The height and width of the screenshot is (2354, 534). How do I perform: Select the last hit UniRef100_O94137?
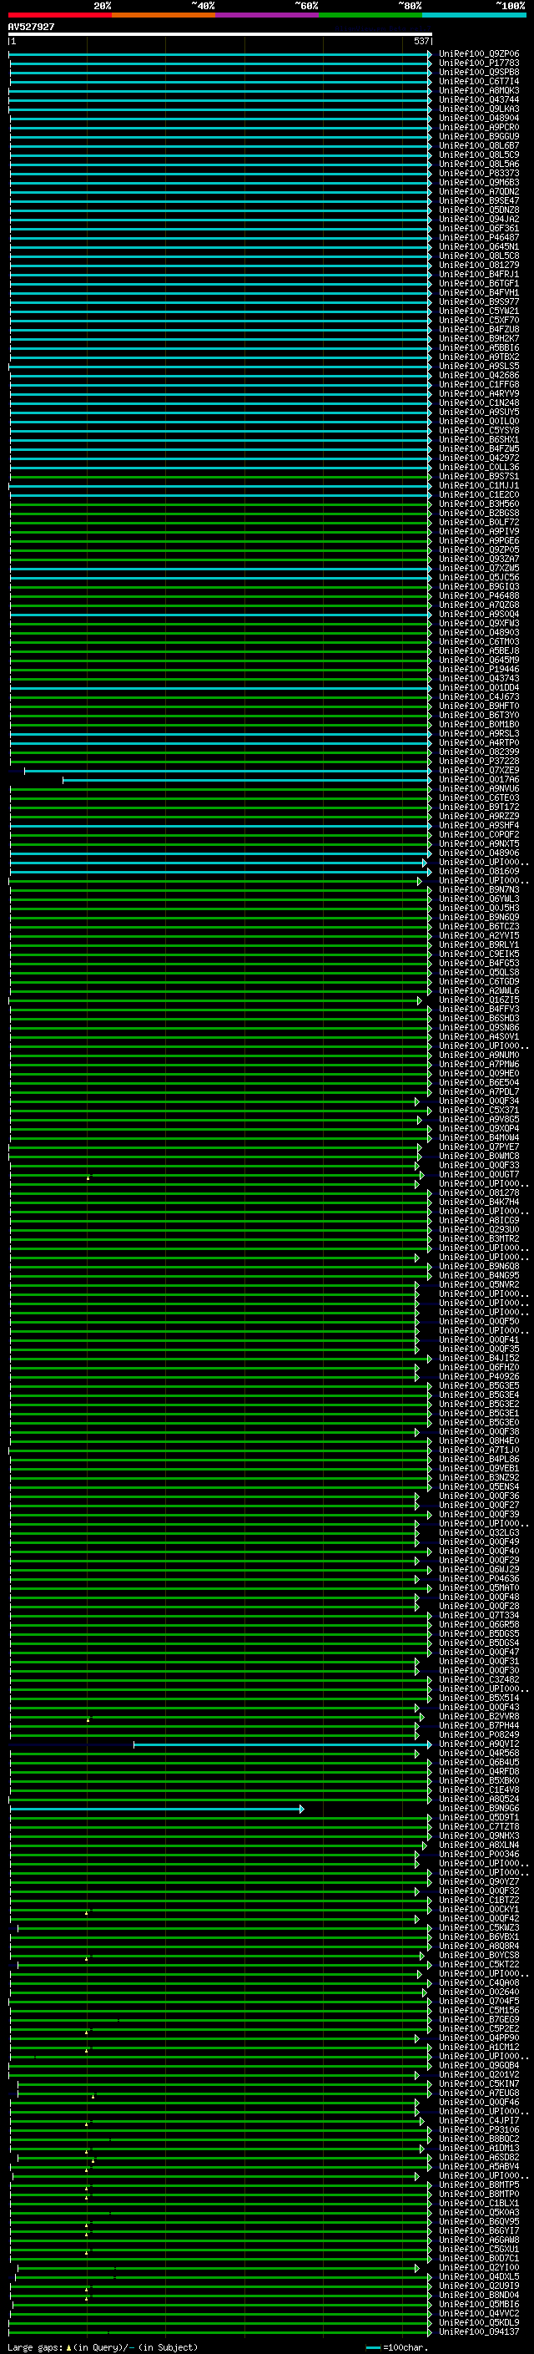[x=479, y=2332]
